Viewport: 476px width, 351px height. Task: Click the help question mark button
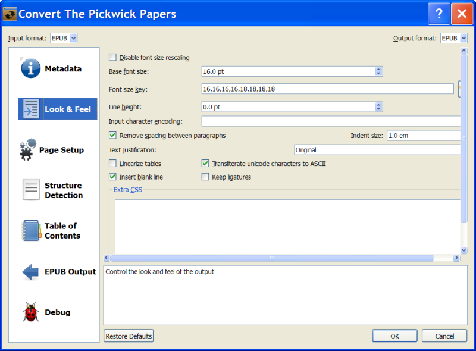[439, 14]
